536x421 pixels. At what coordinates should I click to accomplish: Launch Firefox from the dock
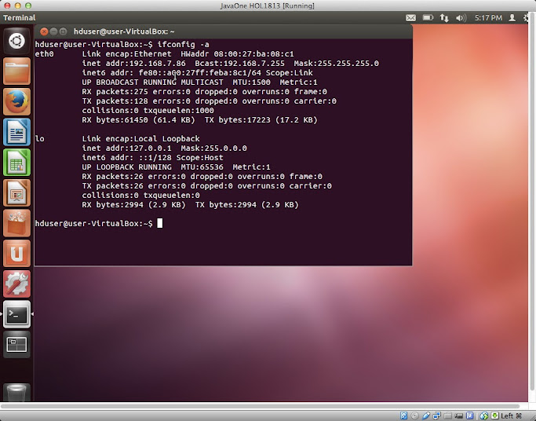point(16,101)
